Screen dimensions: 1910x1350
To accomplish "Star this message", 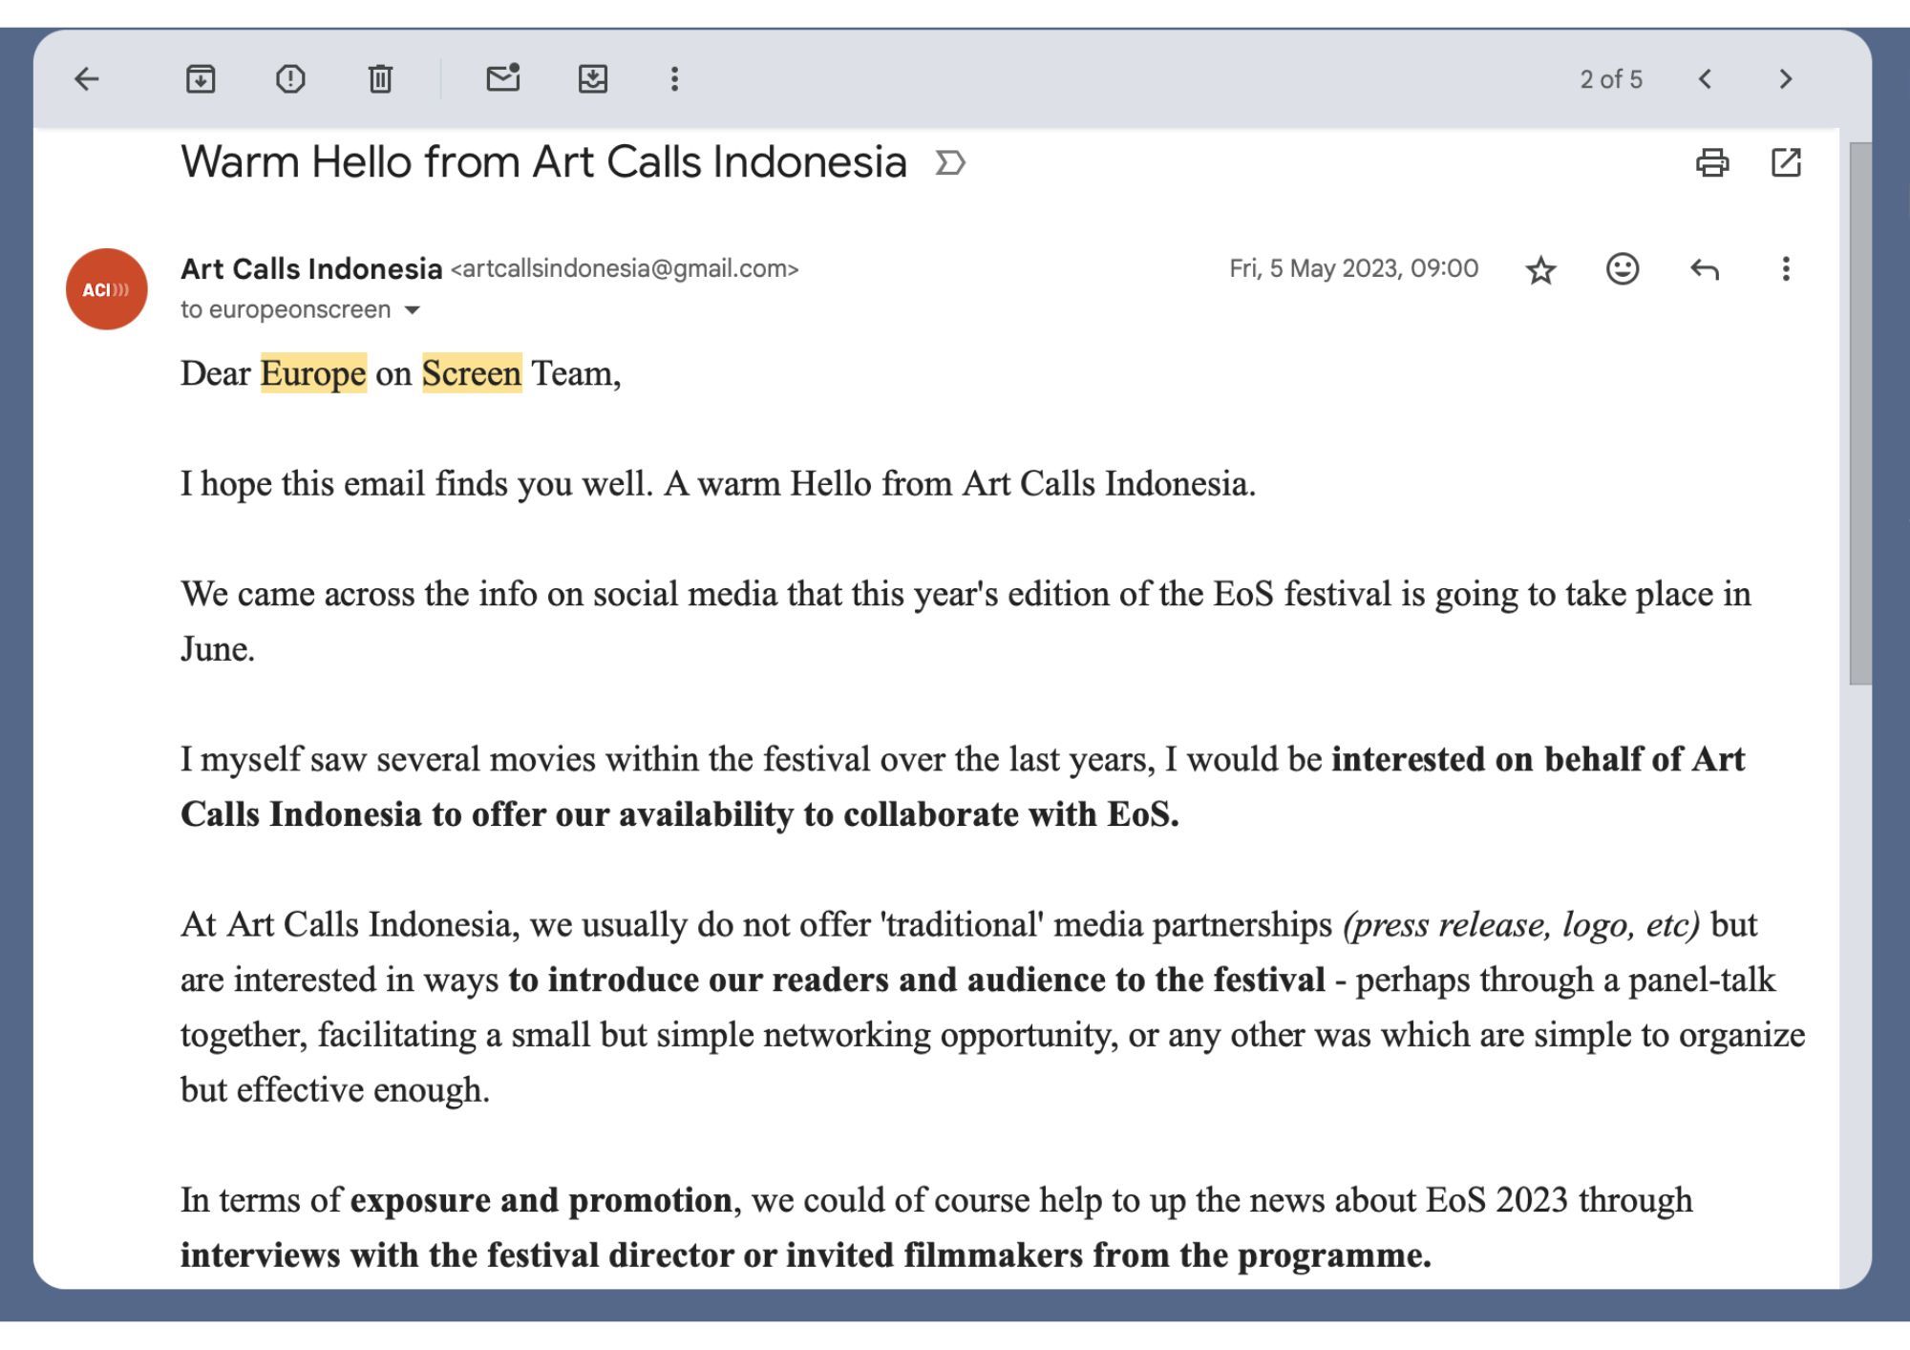I will [x=1541, y=270].
